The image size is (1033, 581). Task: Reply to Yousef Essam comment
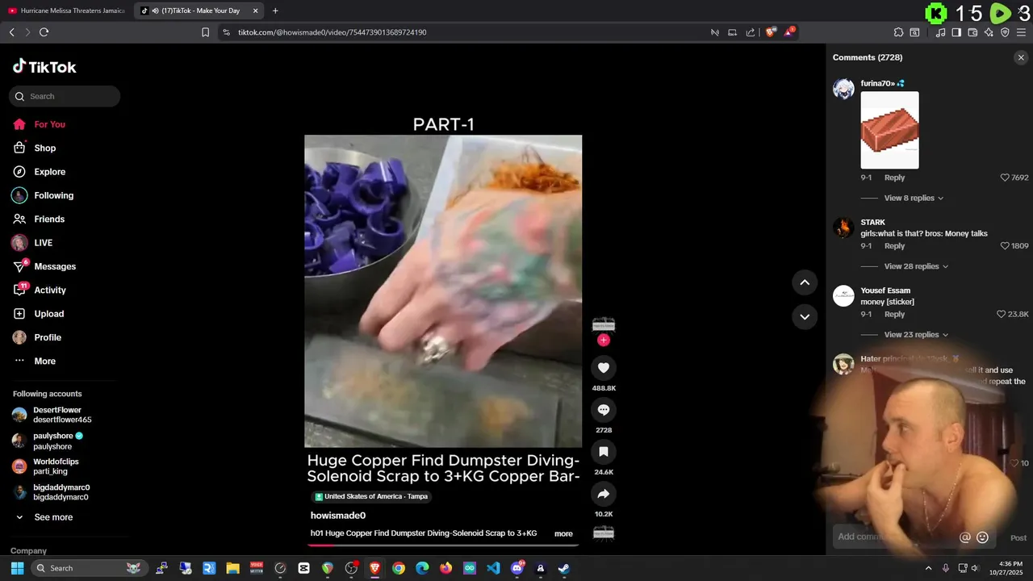(x=894, y=315)
